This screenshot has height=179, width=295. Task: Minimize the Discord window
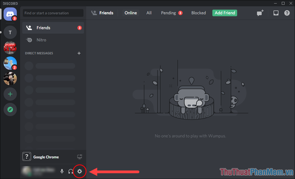276,3
